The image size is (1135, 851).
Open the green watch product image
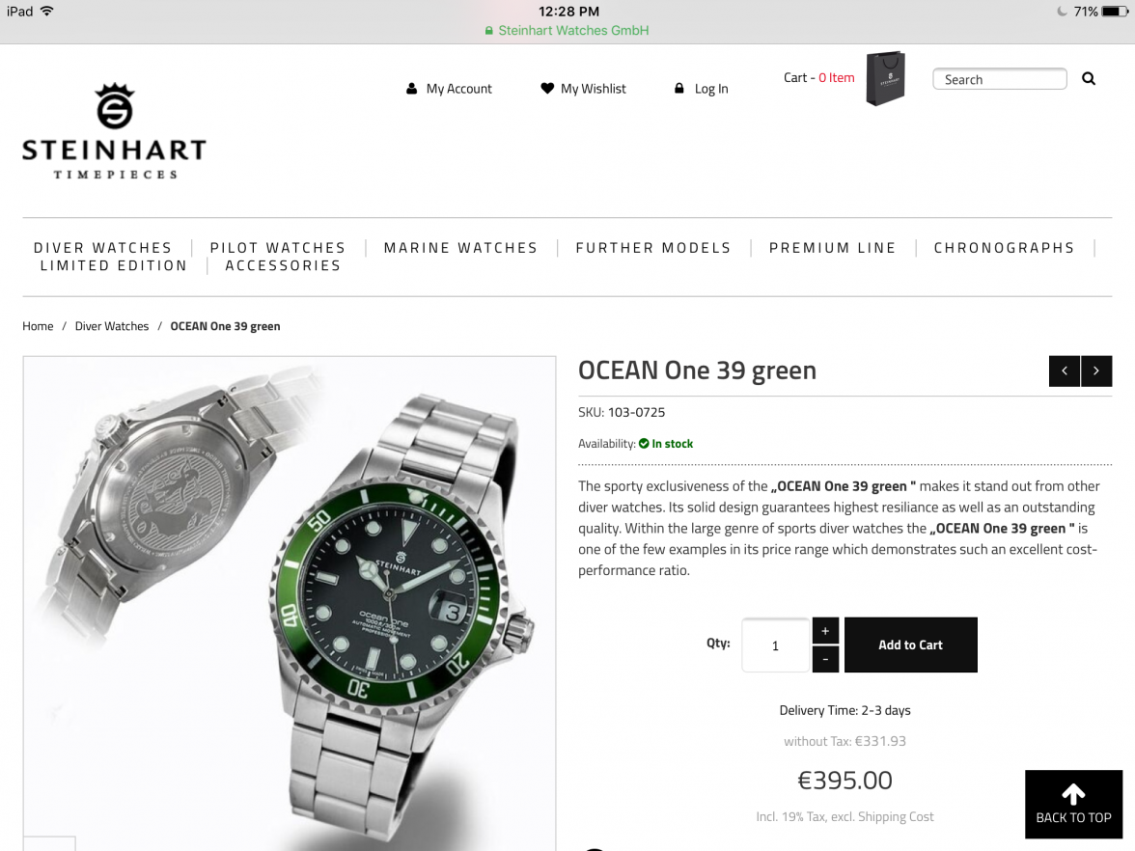290,603
